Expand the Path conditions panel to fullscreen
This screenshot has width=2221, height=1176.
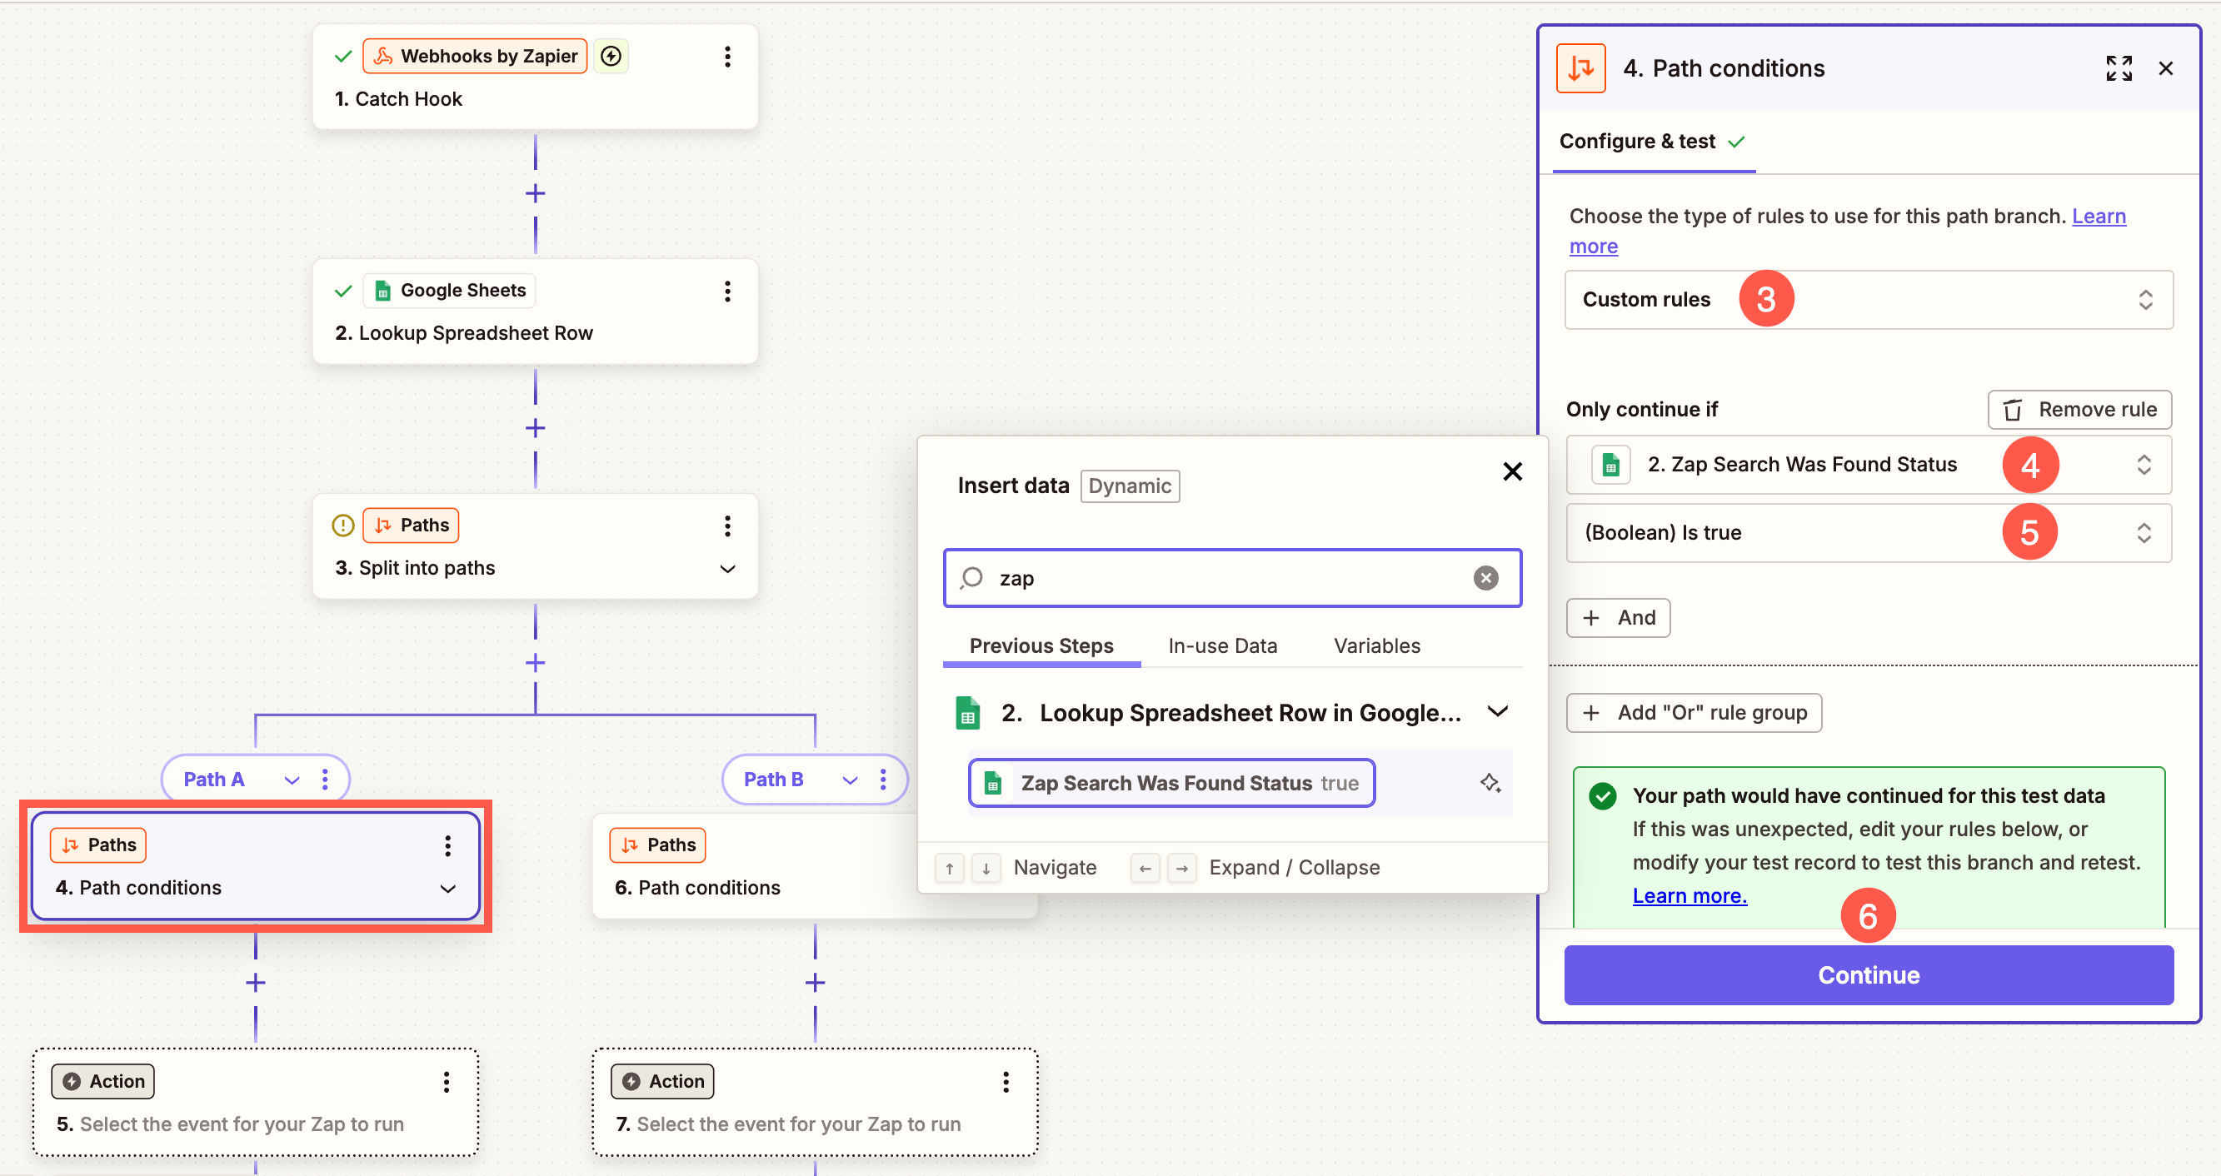click(x=2119, y=68)
